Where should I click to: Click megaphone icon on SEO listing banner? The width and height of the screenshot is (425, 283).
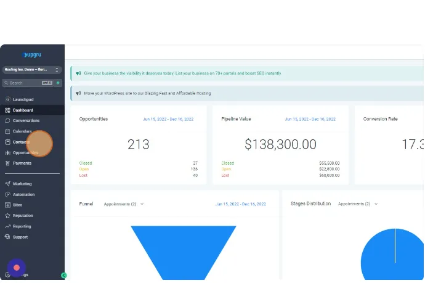pyautogui.click(x=79, y=73)
